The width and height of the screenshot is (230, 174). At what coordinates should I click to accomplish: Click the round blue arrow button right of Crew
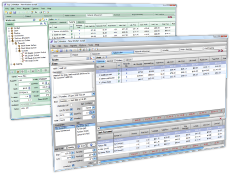(91, 145)
